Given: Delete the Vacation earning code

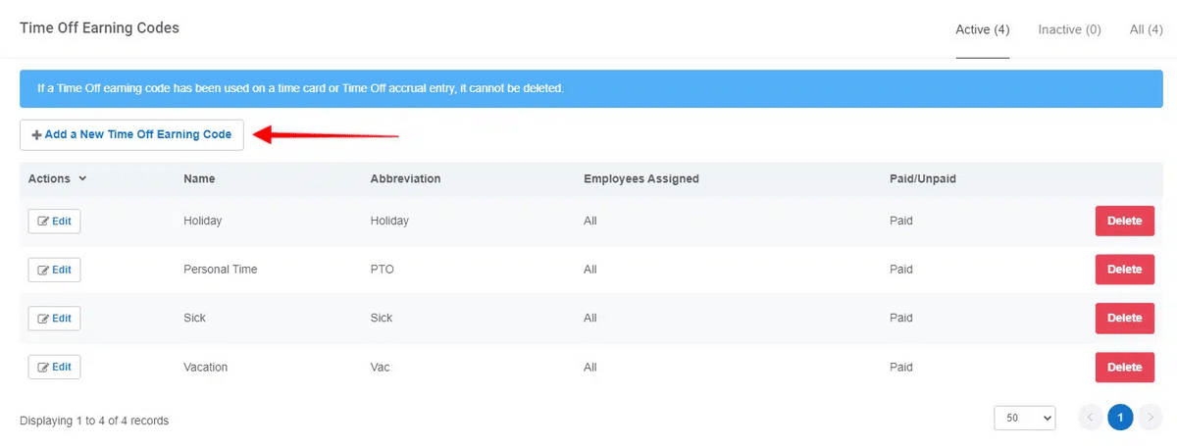Looking at the screenshot, I should [x=1124, y=367].
